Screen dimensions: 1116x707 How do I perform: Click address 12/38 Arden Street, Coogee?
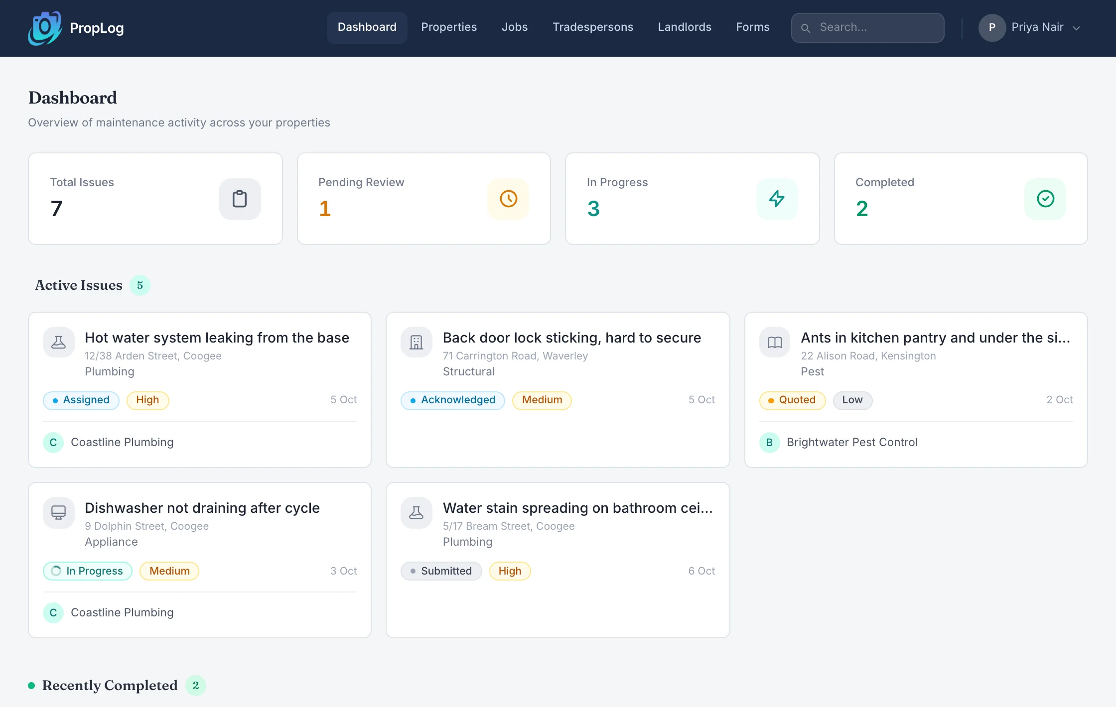pyautogui.click(x=153, y=356)
